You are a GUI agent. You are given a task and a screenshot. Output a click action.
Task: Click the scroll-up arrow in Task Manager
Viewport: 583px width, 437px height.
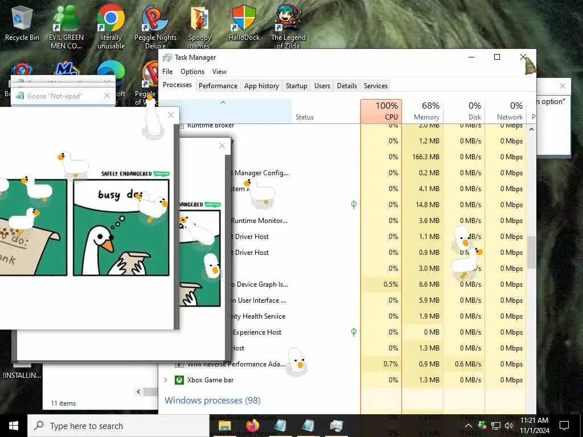pos(531,129)
